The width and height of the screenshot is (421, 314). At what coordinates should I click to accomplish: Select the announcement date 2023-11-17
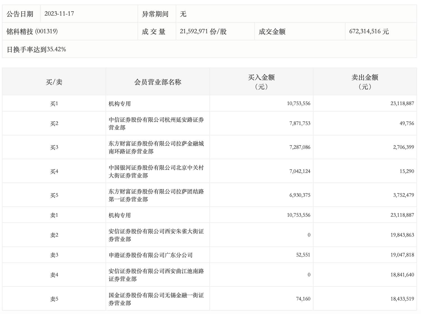coord(59,14)
